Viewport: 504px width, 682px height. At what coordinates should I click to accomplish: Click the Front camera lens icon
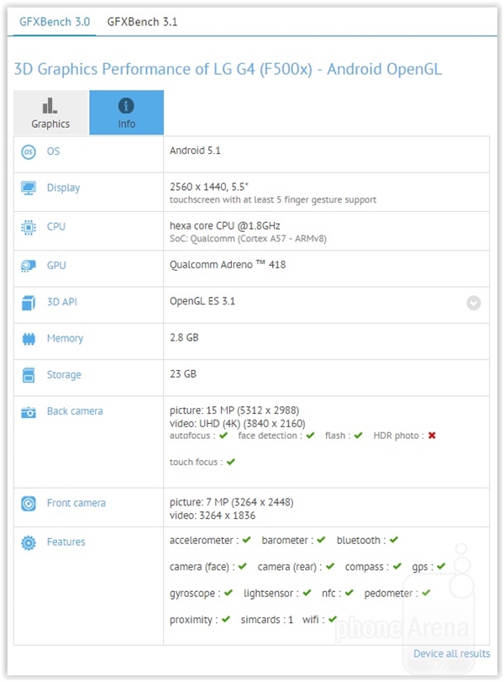(x=29, y=504)
